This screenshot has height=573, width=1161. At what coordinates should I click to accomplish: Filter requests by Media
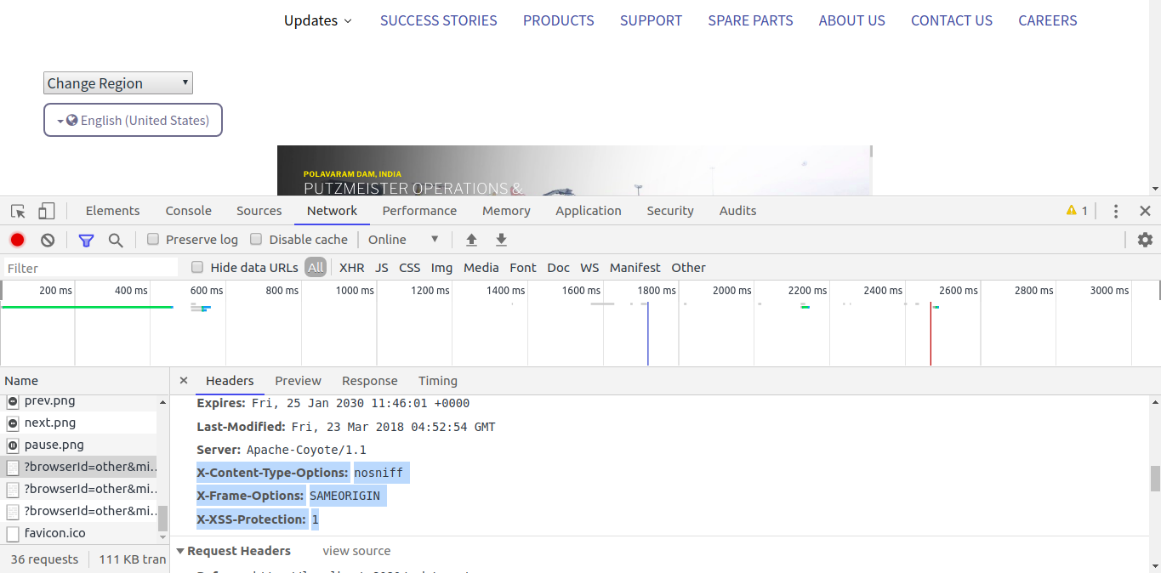pyautogui.click(x=481, y=267)
